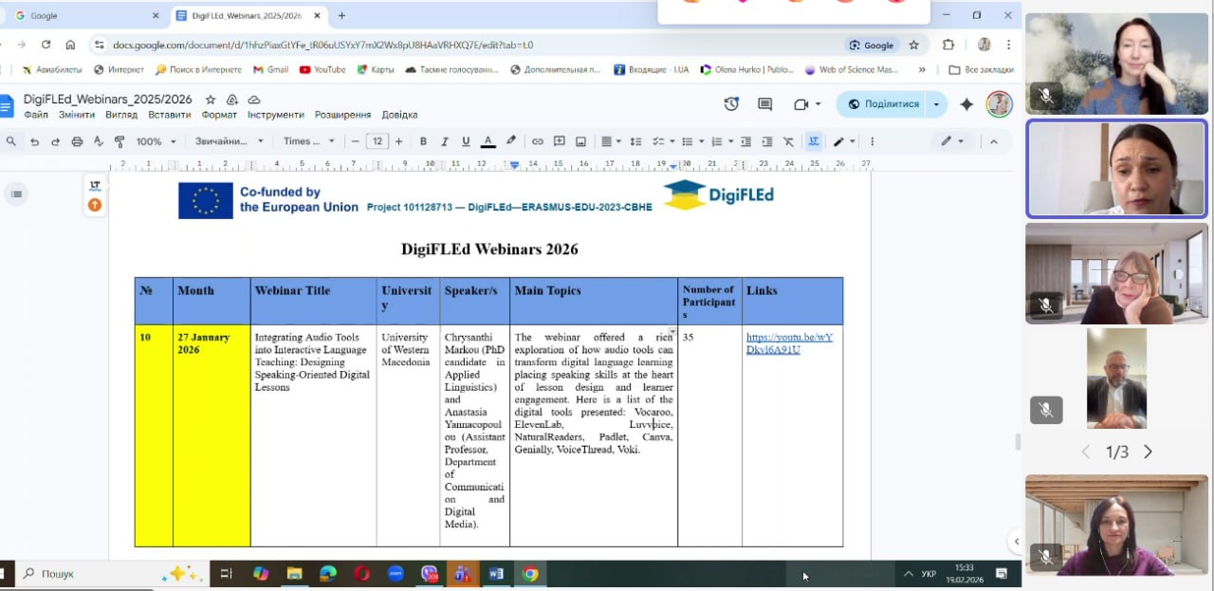Toggle italic formatting
The width and height of the screenshot is (1214, 591).
tap(444, 141)
